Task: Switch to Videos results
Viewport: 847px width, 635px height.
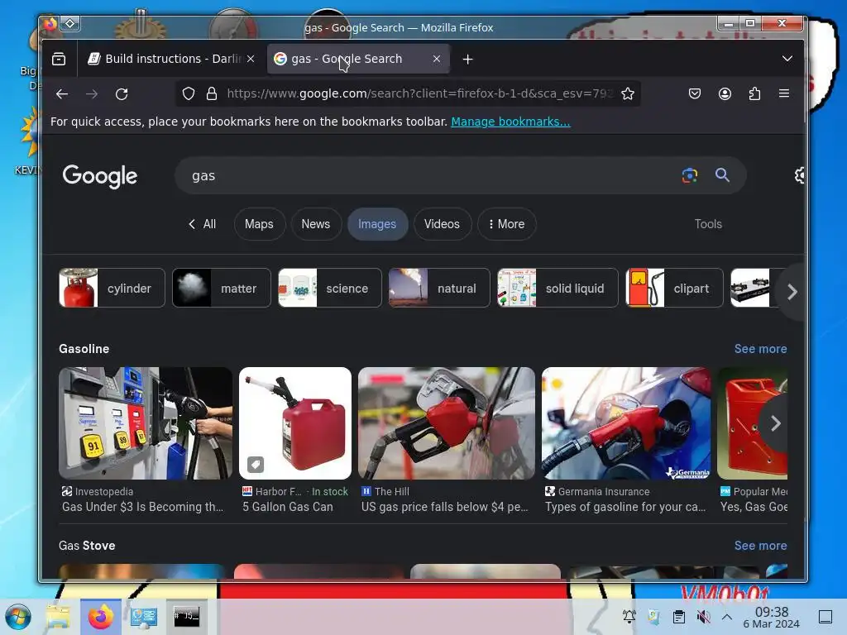Action: pyautogui.click(x=442, y=224)
